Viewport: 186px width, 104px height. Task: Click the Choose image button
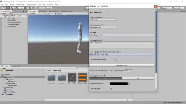pyautogui.click(x=122, y=66)
